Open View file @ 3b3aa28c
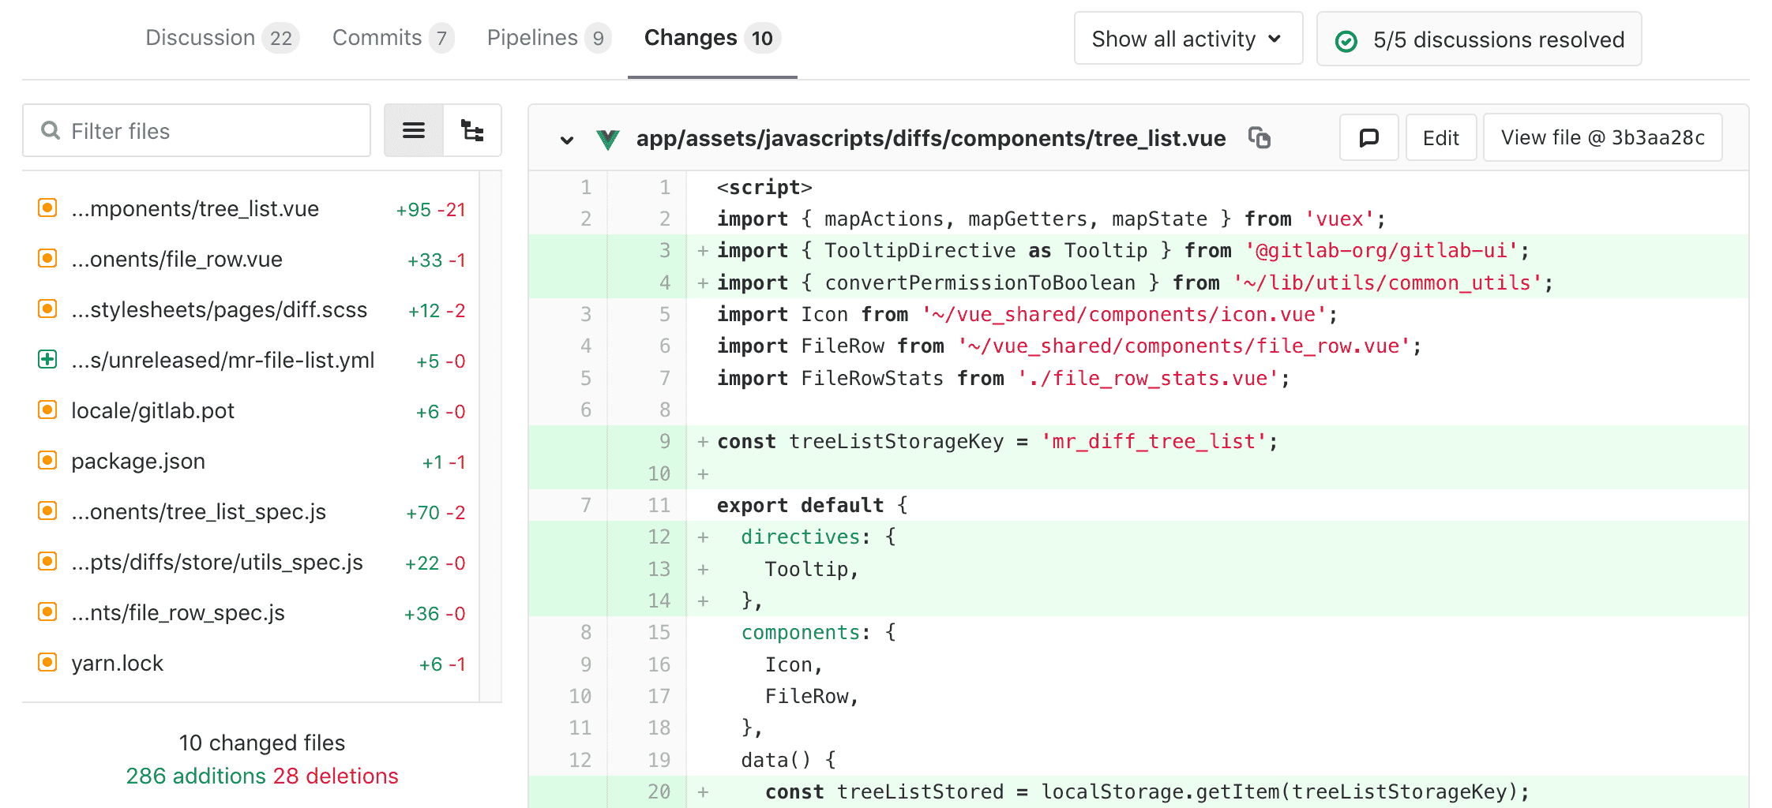 click(x=1602, y=137)
